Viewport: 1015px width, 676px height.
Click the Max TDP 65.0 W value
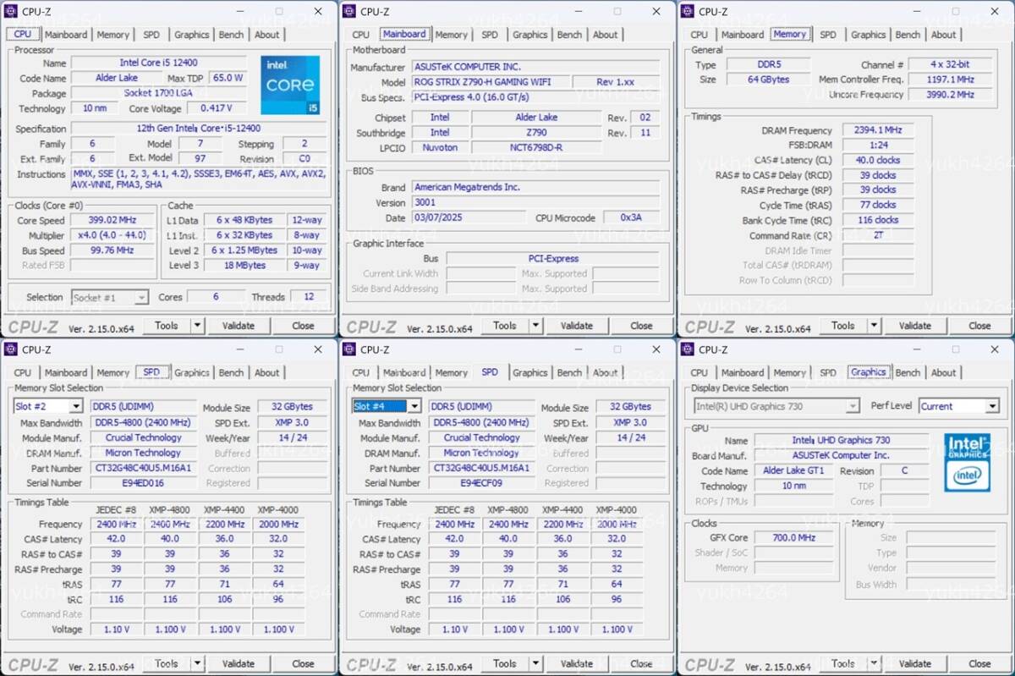tap(228, 78)
